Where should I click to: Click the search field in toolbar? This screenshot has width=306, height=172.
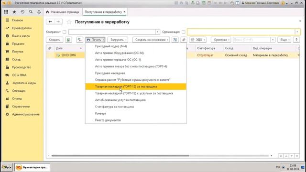pyautogui.click(x=252, y=40)
